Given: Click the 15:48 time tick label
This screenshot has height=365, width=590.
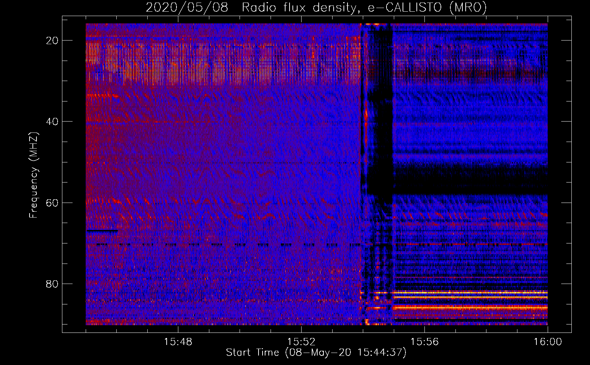Looking at the screenshot, I should (178, 342).
